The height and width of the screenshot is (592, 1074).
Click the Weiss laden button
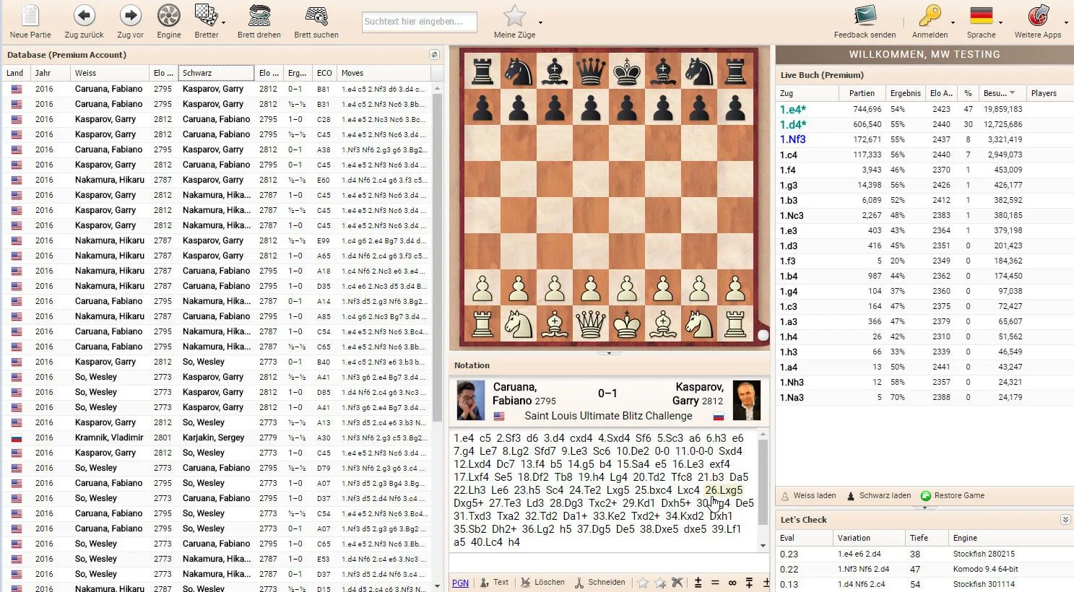[808, 496]
